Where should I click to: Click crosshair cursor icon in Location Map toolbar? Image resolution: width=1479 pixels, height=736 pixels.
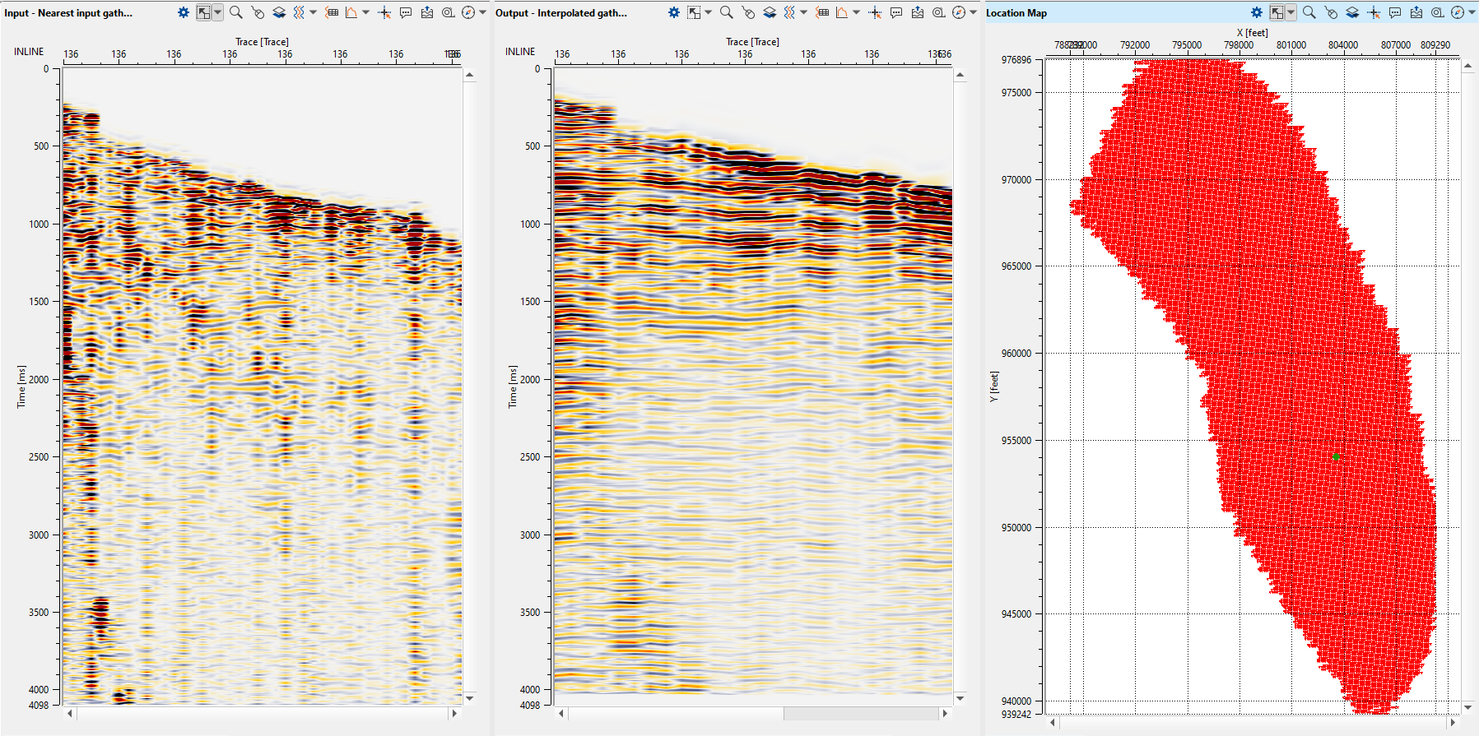1374,12
